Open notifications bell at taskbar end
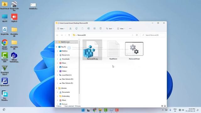201x113 pixels. (198, 110)
